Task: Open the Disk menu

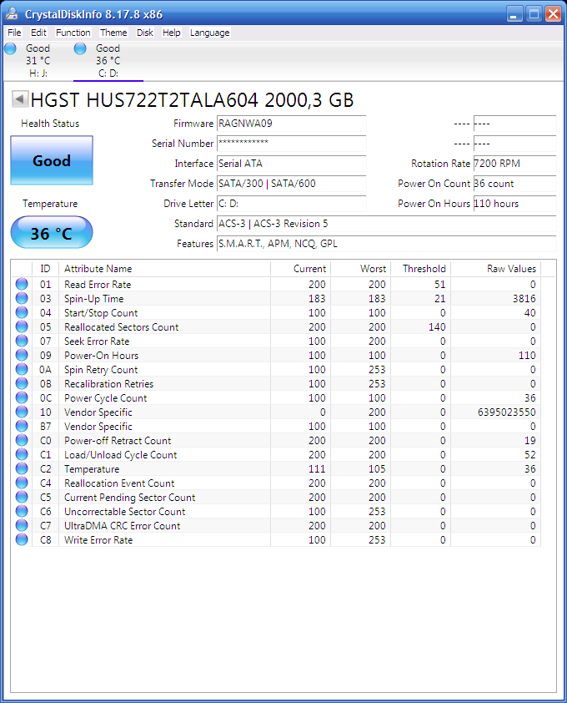Action: (144, 33)
